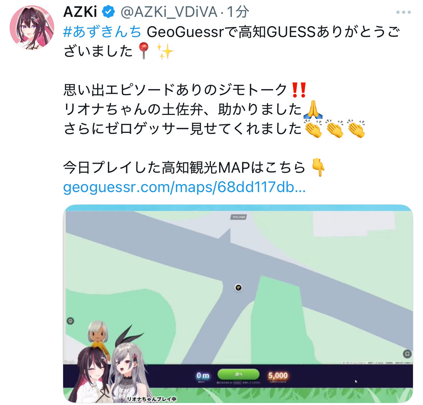The width and height of the screenshot is (423, 405).
Task: Click the AZKi display name
Action: click(80, 12)
